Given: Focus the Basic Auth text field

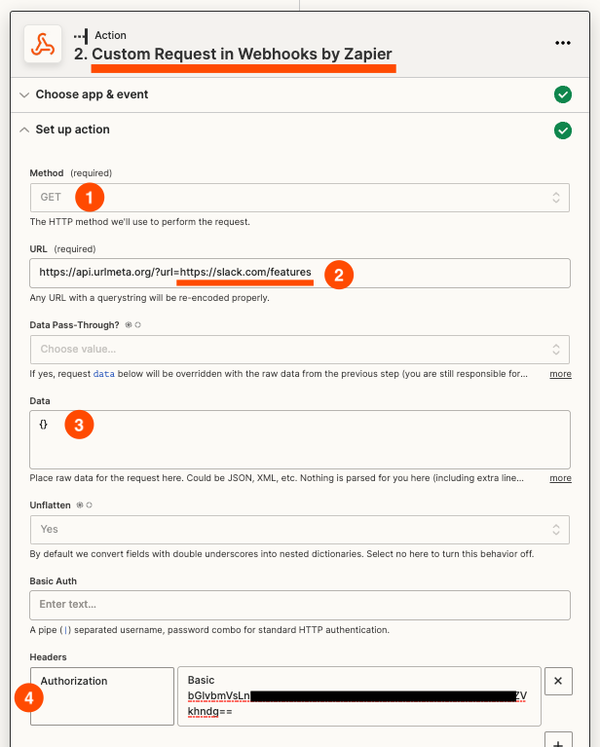Looking at the screenshot, I should tap(300, 605).
